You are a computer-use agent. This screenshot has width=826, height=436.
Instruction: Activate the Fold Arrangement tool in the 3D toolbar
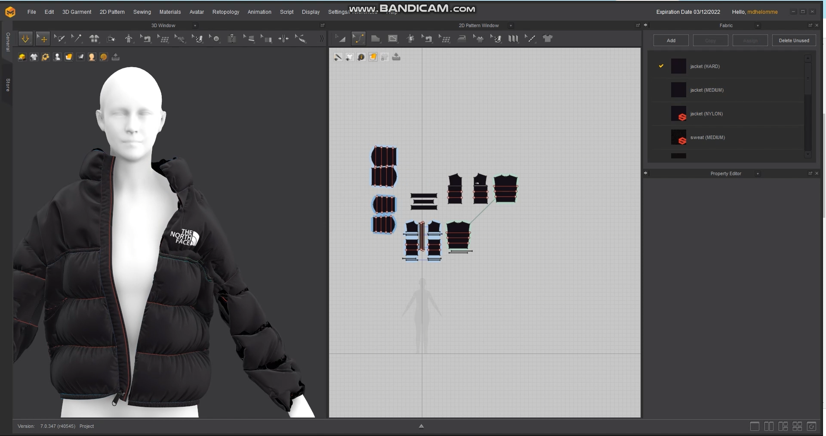[111, 39]
